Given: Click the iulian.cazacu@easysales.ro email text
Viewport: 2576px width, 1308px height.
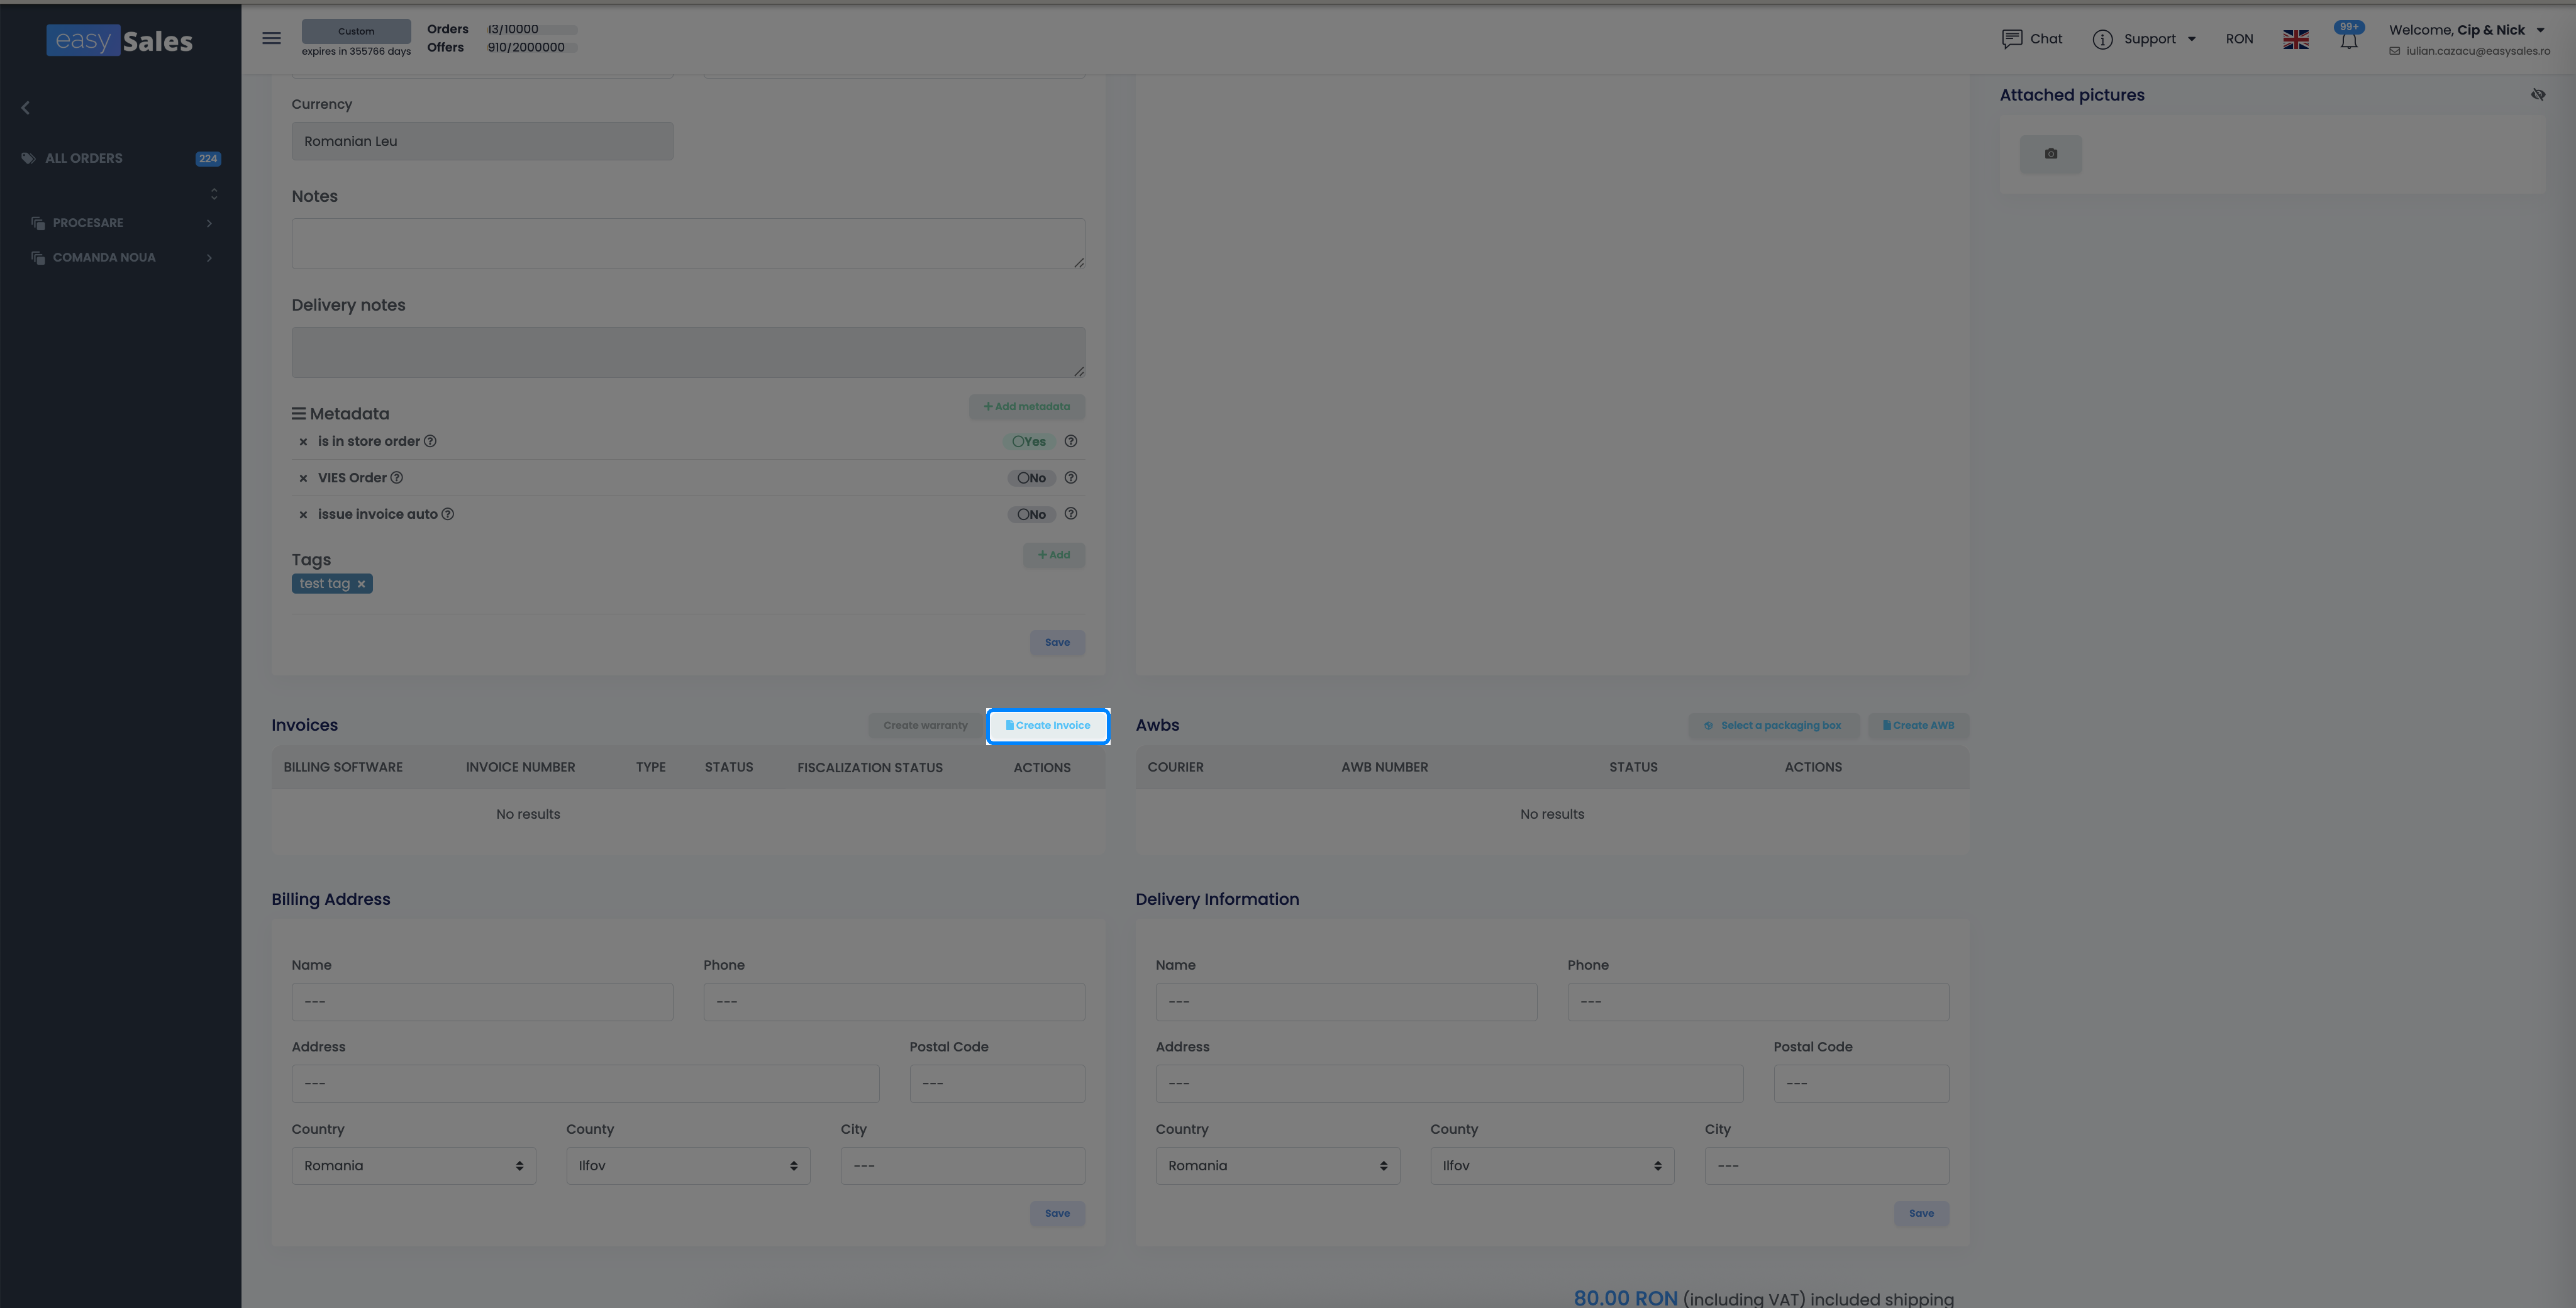Looking at the screenshot, I should click(2478, 52).
